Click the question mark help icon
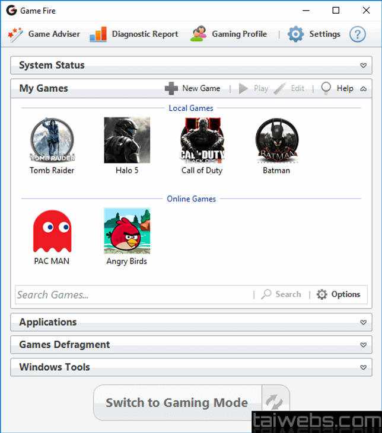Screen dimensions: 382x433 (357, 34)
